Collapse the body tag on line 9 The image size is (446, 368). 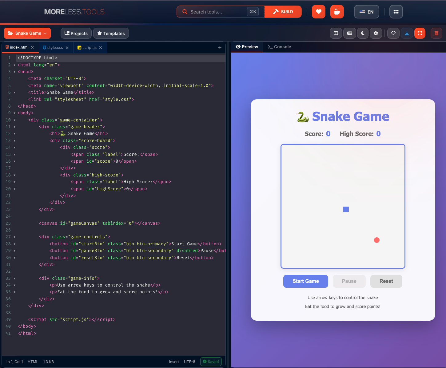point(14,113)
